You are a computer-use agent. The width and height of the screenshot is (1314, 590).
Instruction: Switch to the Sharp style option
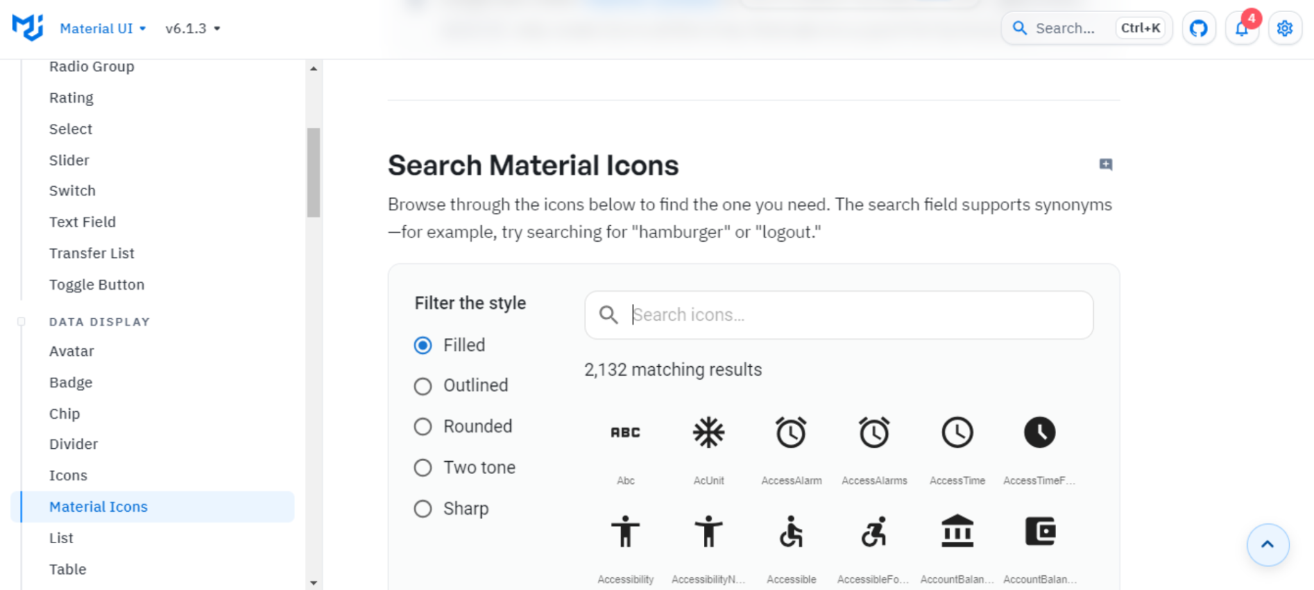pyautogui.click(x=423, y=509)
